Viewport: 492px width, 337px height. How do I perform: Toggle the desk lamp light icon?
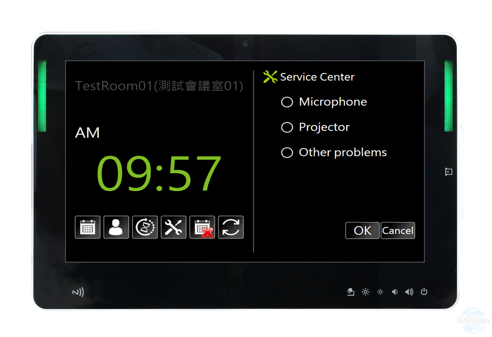[351, 292]
